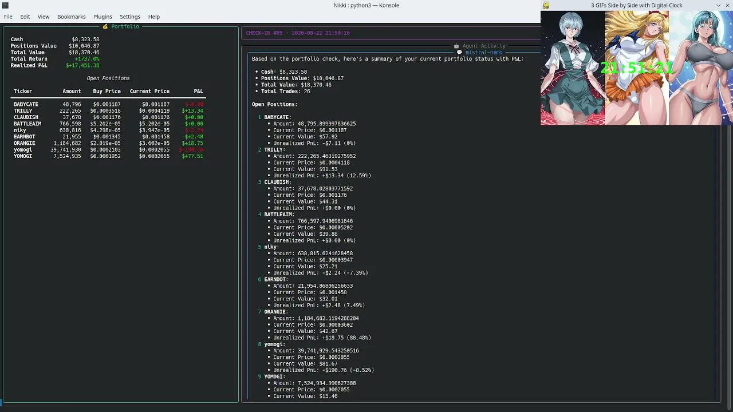Click the Total Trades: 26 line
The width and height of the screenshot is (733, 412).
tap(286, 92)
